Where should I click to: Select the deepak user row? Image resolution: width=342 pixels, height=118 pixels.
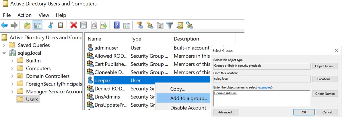click(148, 80)
